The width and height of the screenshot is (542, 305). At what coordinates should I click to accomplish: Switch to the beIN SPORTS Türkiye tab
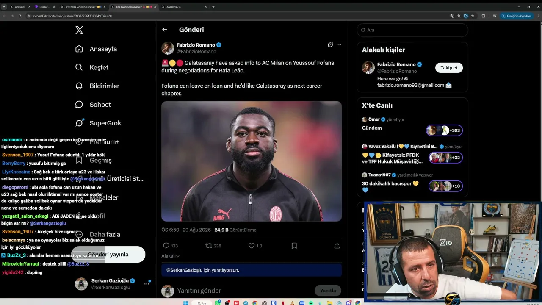pos(83,7)
